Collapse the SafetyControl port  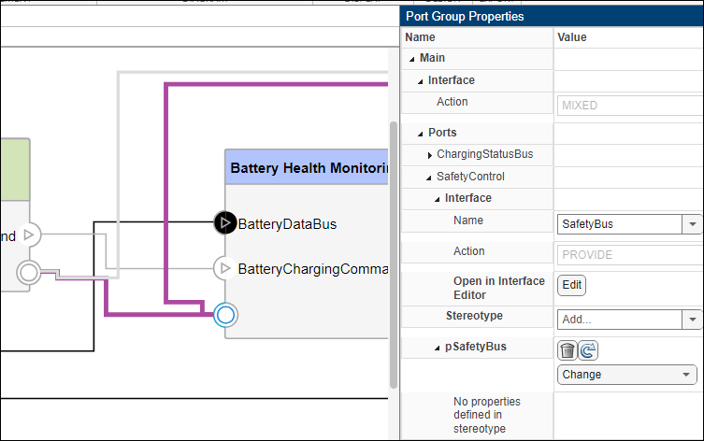click(429, 177)
